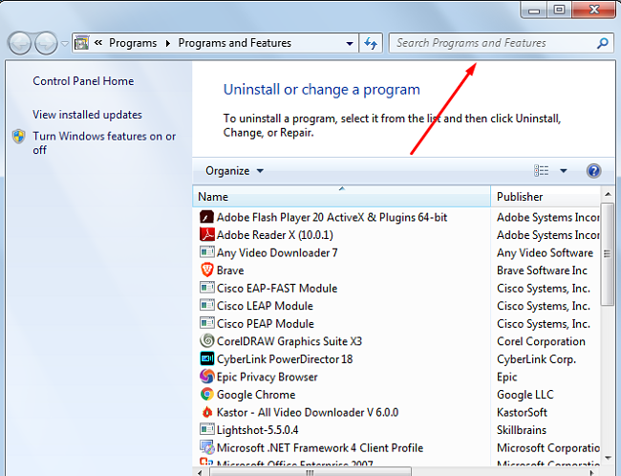Click the magnifying glass search icon
621x476 pixels.
tap(603, 43)
